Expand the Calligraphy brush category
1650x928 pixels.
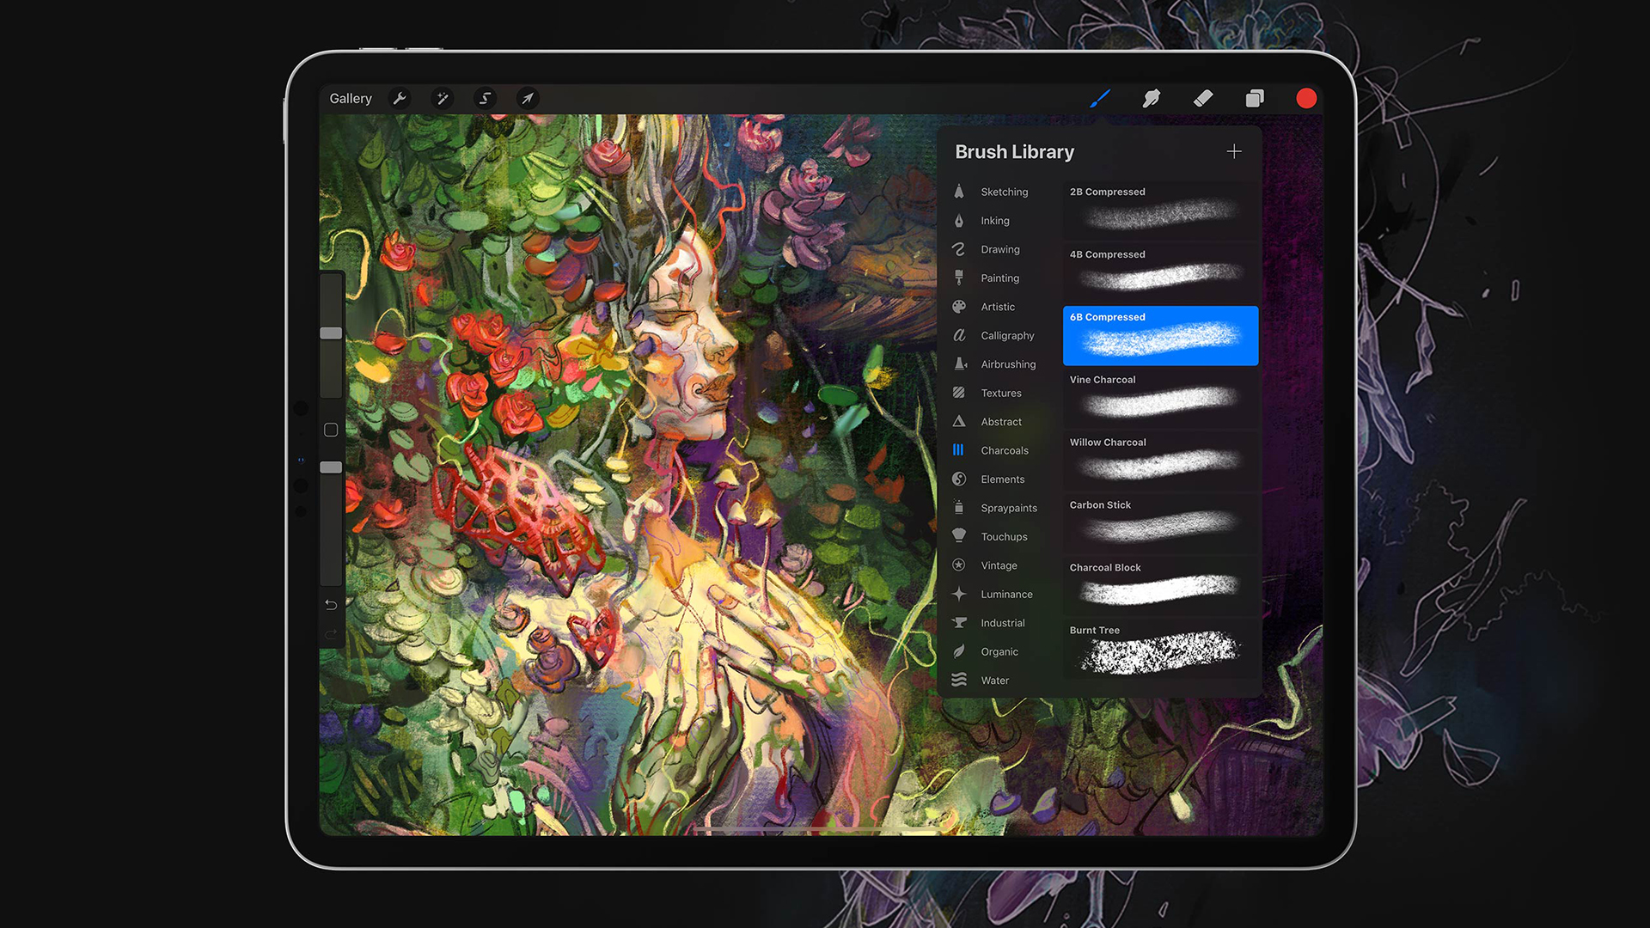point(1006,335)
